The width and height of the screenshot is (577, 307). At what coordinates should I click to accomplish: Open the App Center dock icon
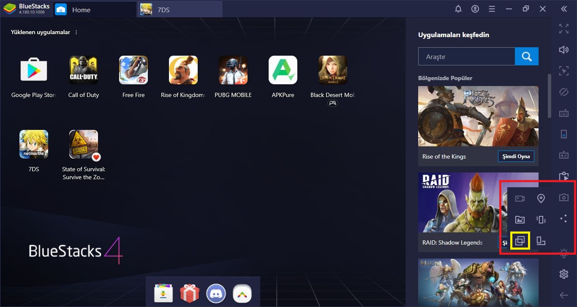(163, 294)
